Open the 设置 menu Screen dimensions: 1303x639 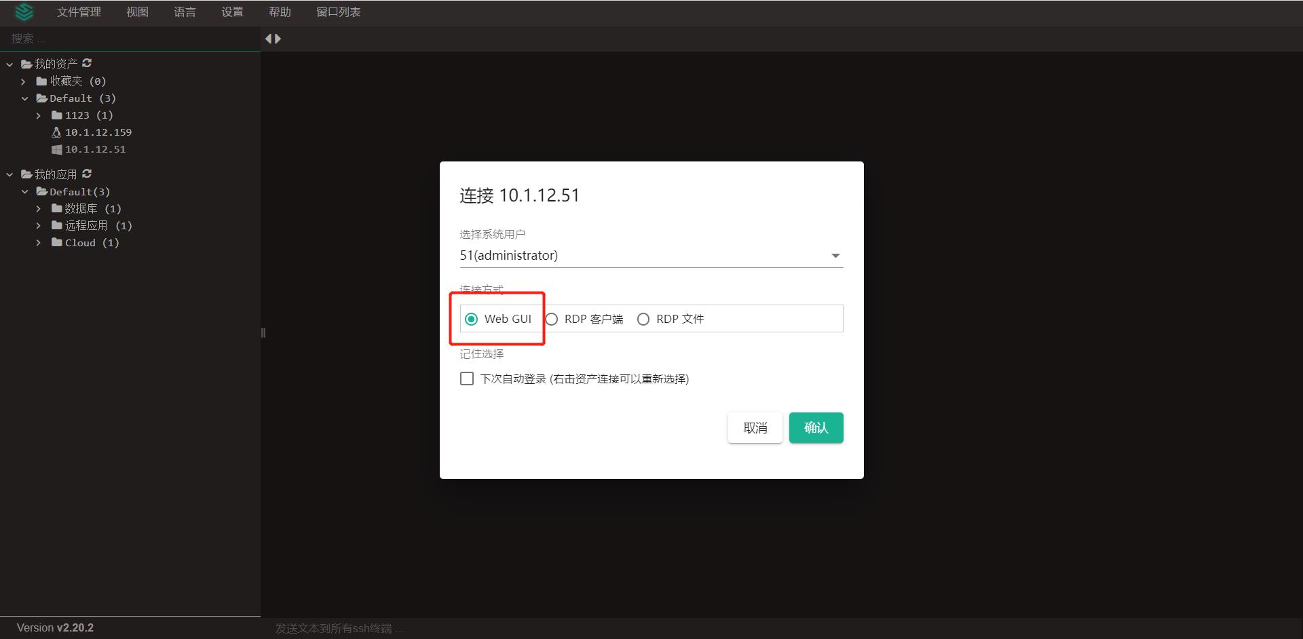point(231,12)
